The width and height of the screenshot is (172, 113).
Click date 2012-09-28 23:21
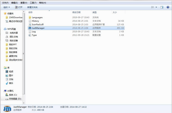[x=81, y=35]
